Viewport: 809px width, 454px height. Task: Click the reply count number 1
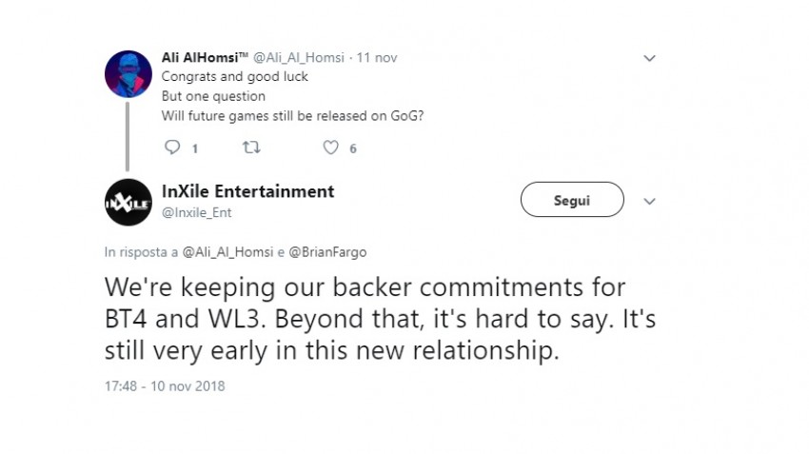pos(195,148)
